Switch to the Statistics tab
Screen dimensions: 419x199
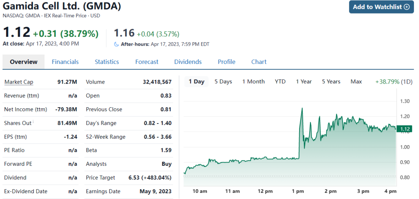point(107,62)
